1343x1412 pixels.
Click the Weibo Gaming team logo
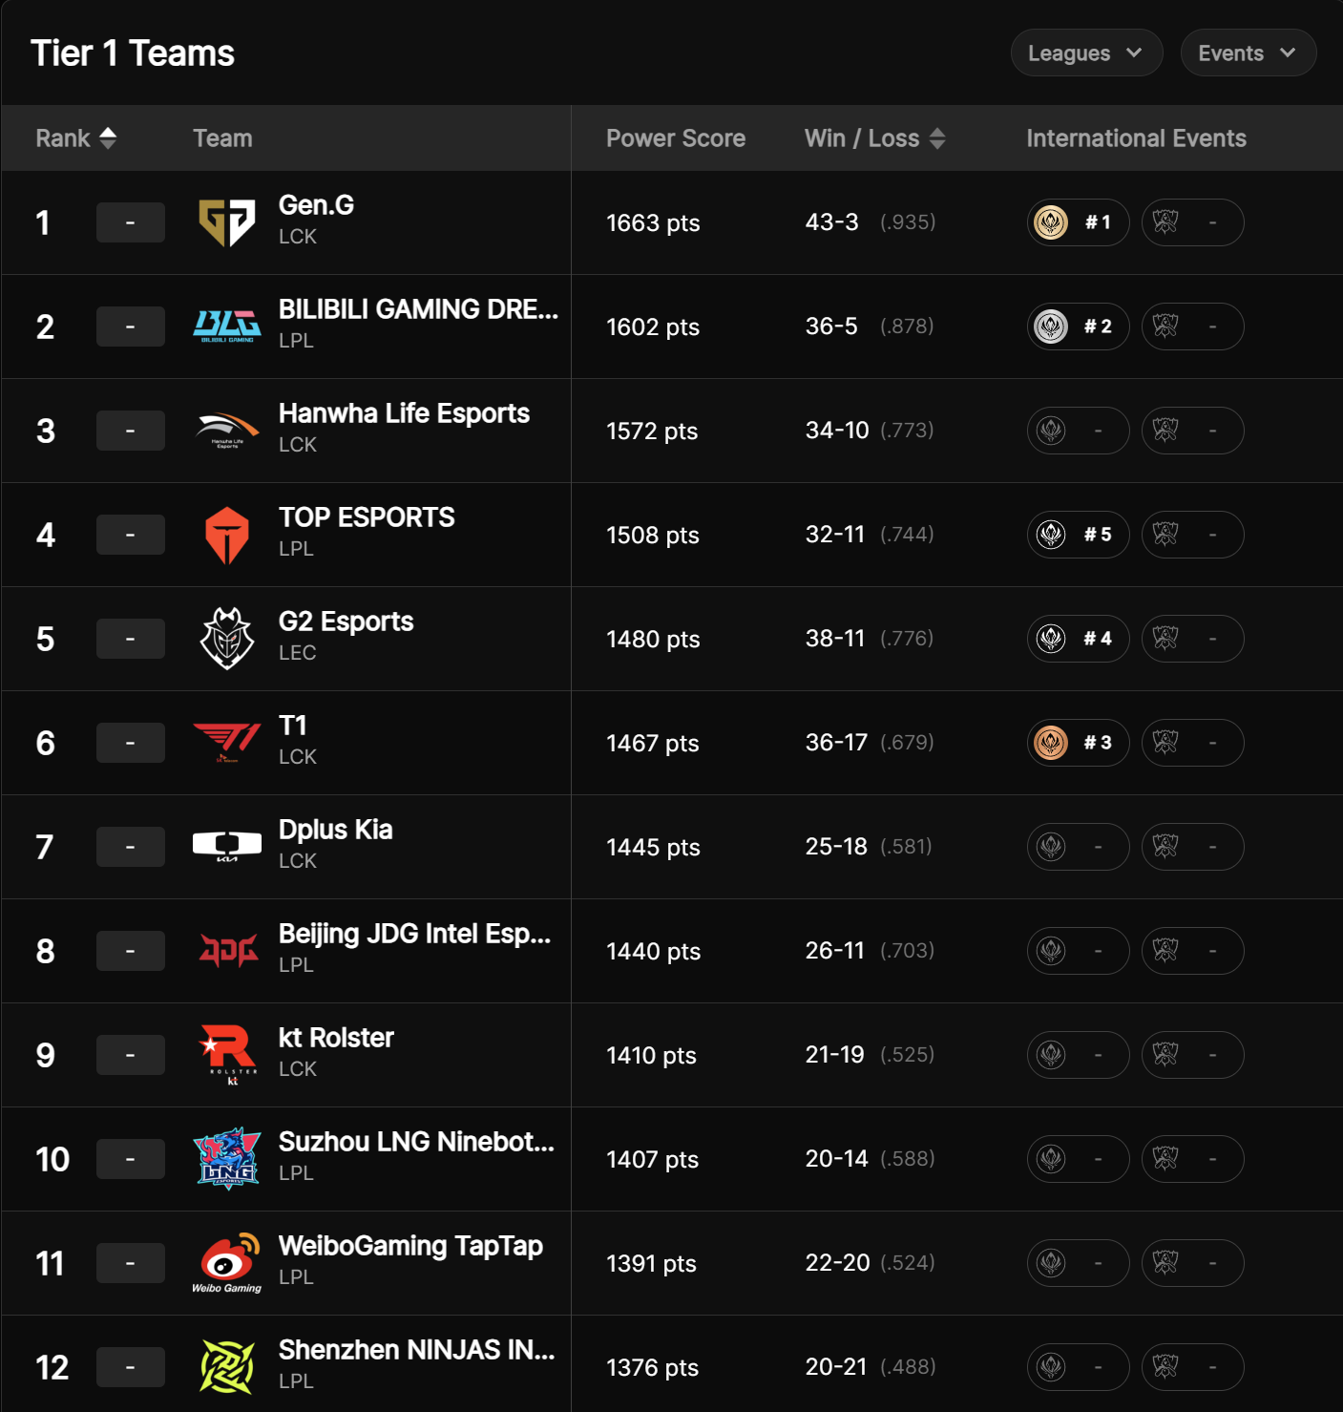(x=227, y=1263)
